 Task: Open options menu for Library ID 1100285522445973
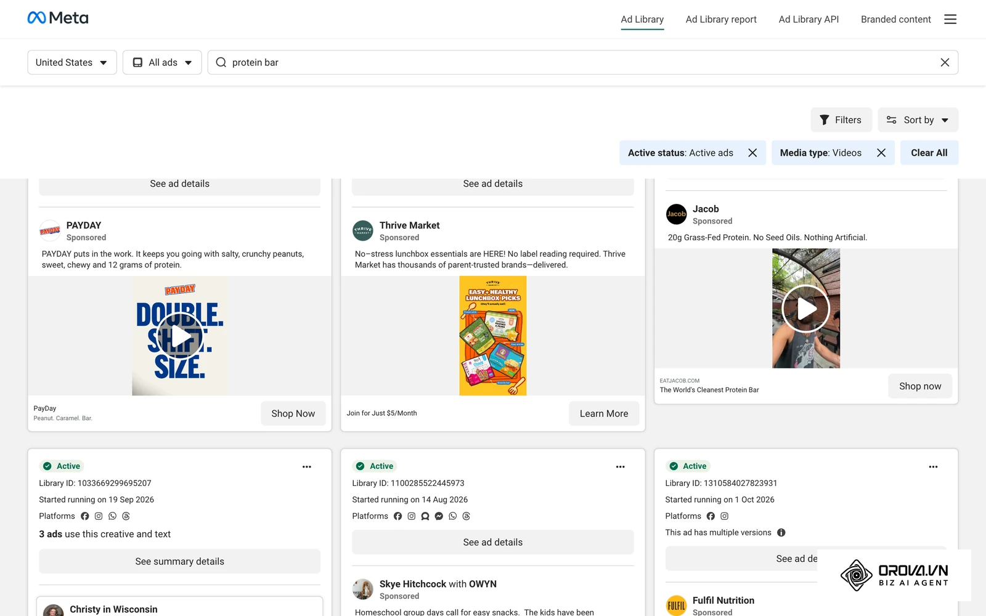621,467
